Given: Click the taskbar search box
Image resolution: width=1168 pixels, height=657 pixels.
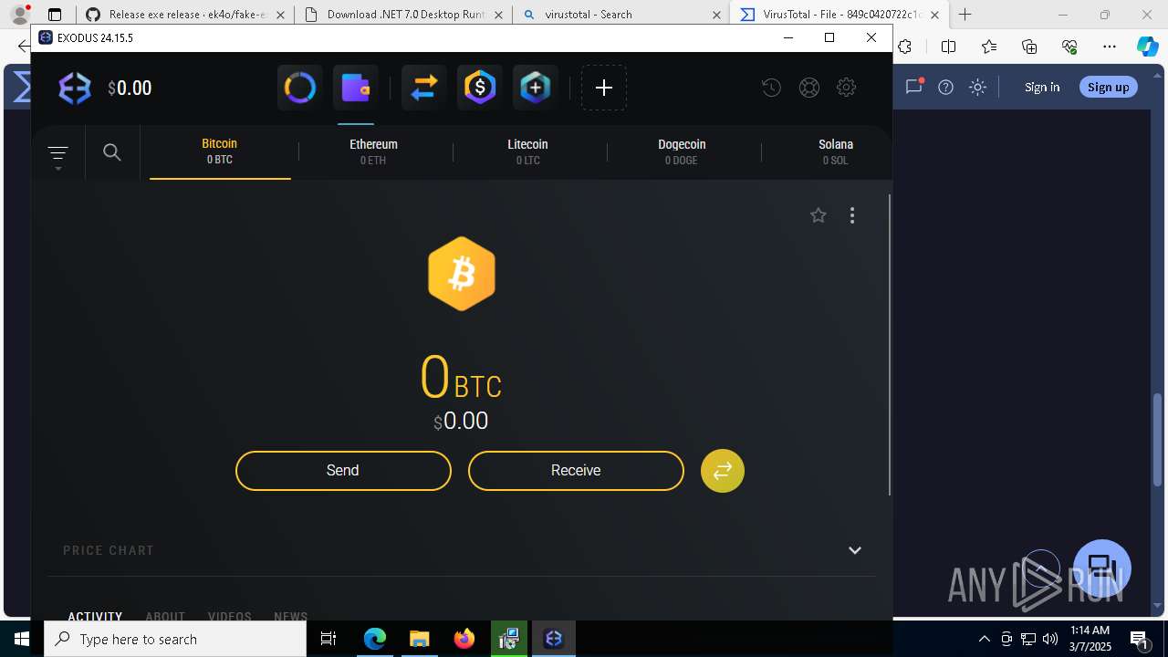Looking at the screenshot, I should click(175, 639).
